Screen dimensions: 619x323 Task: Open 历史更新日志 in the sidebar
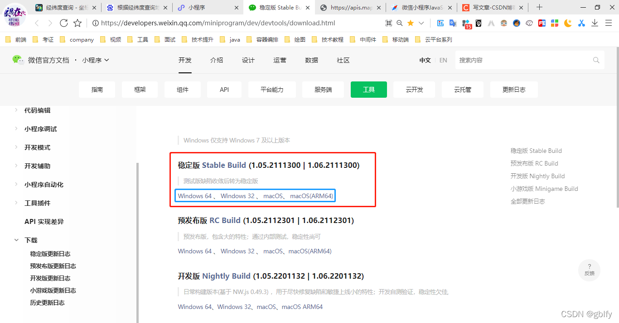pyautogui.click(x=47, y=303)
